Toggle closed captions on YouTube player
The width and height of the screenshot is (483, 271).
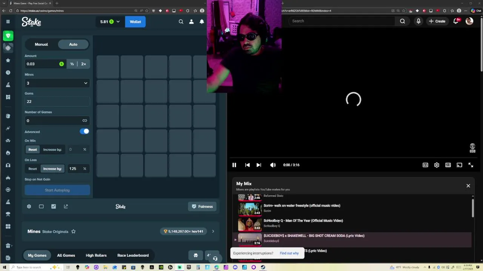pyautogui.click(x=425, y=165)
